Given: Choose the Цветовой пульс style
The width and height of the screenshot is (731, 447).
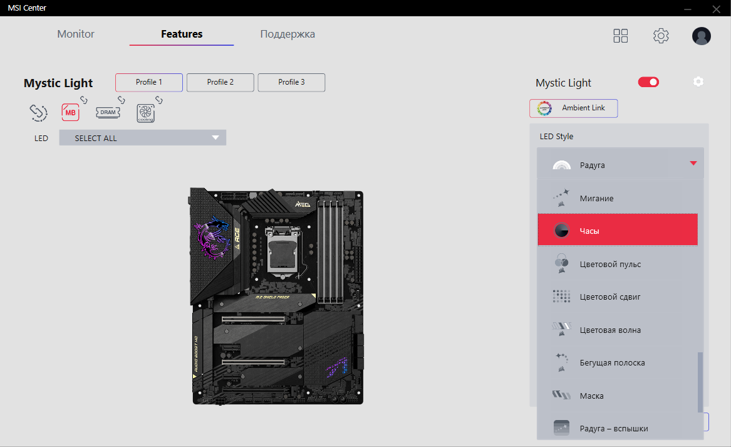Looking at the screenshot, I should [x=618, y=264].
